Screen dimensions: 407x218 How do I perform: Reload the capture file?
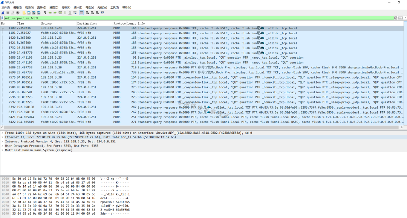click(x=39, y=13)
